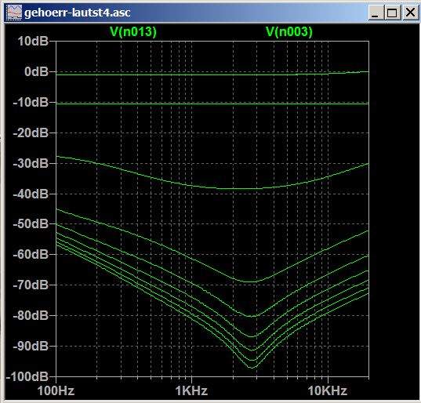Click the -20dB vertical axis label

point(31,133)
